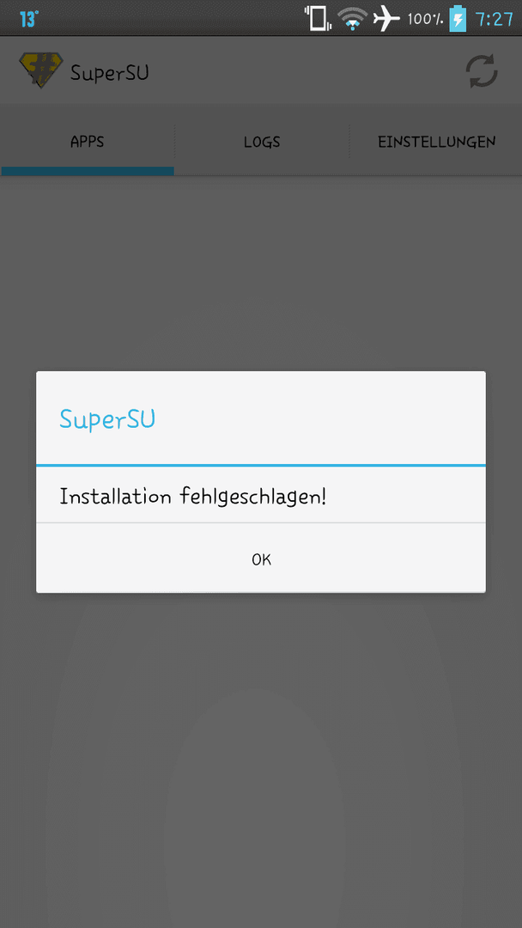The image size is (522, 928).
Task: Tap the Wi-Fi signal icon
Action: point(353,18)
